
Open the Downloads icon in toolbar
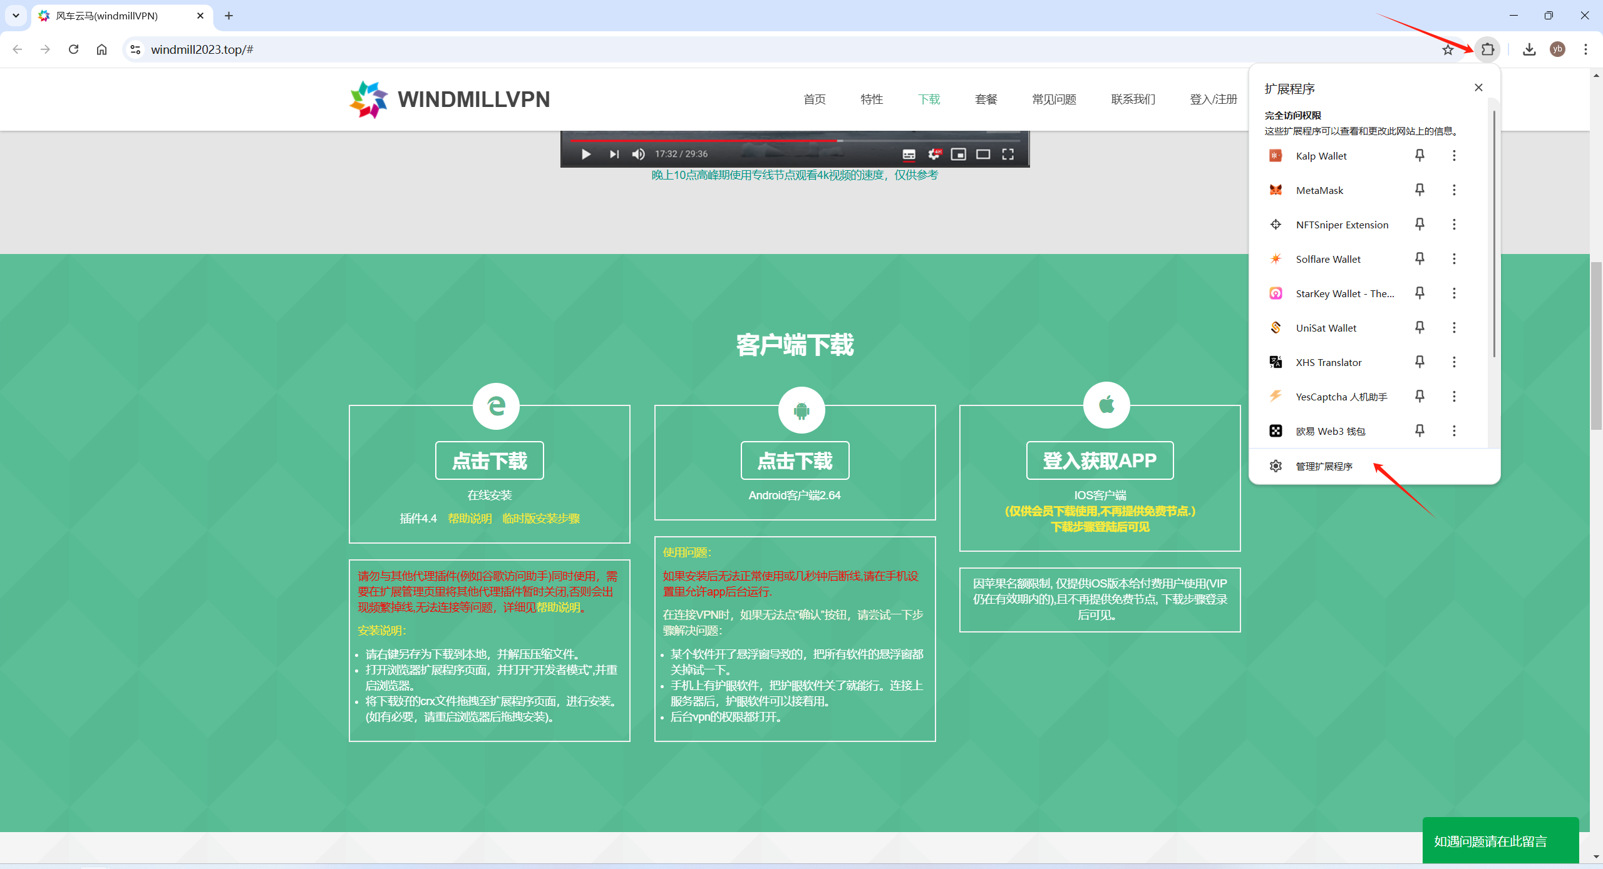pos(1529,49)
